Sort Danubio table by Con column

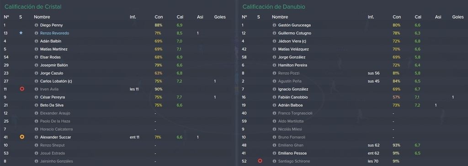(x=397, y=17)
